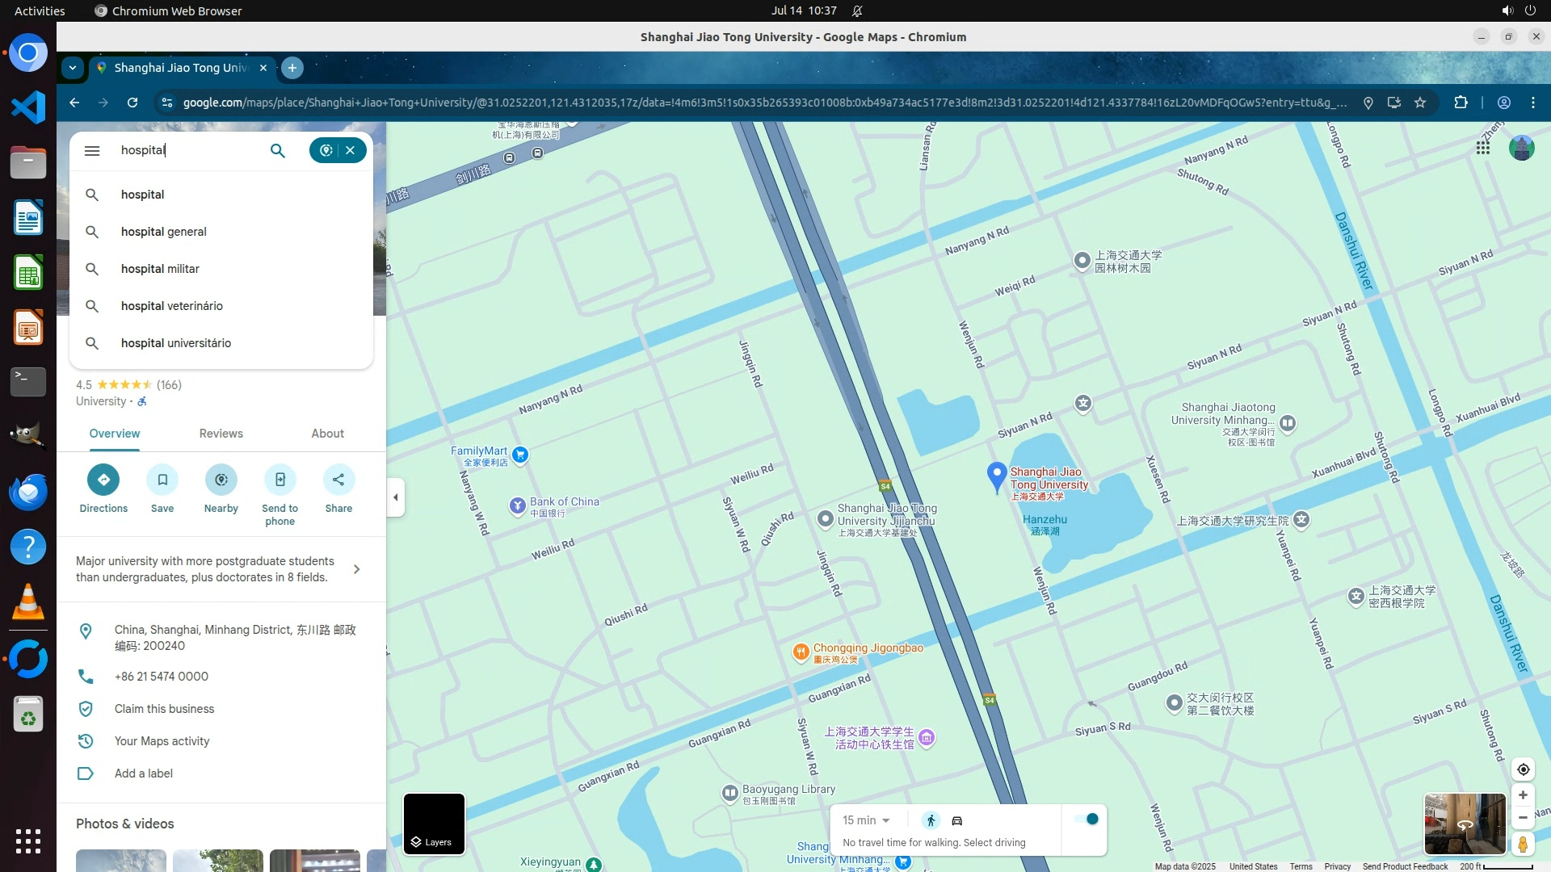Select walking travel mode
The width and height of the screenshot is (1551, 872).
coord(931,820)
